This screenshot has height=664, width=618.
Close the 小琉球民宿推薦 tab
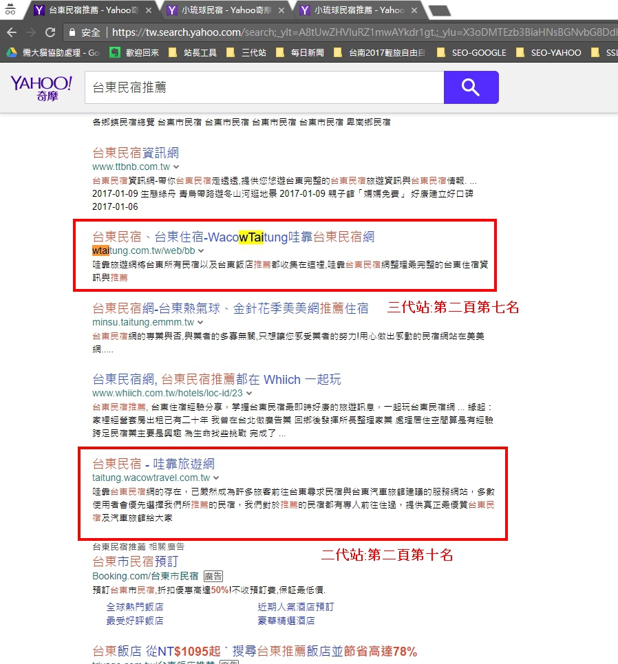pos(414,10)
